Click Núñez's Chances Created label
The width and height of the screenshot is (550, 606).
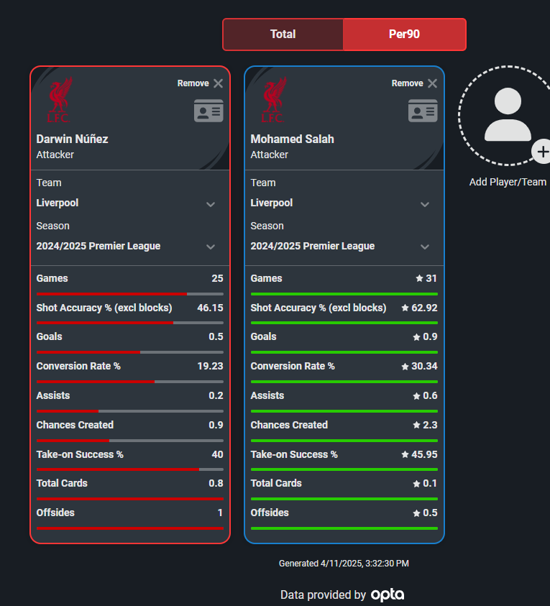75,425
